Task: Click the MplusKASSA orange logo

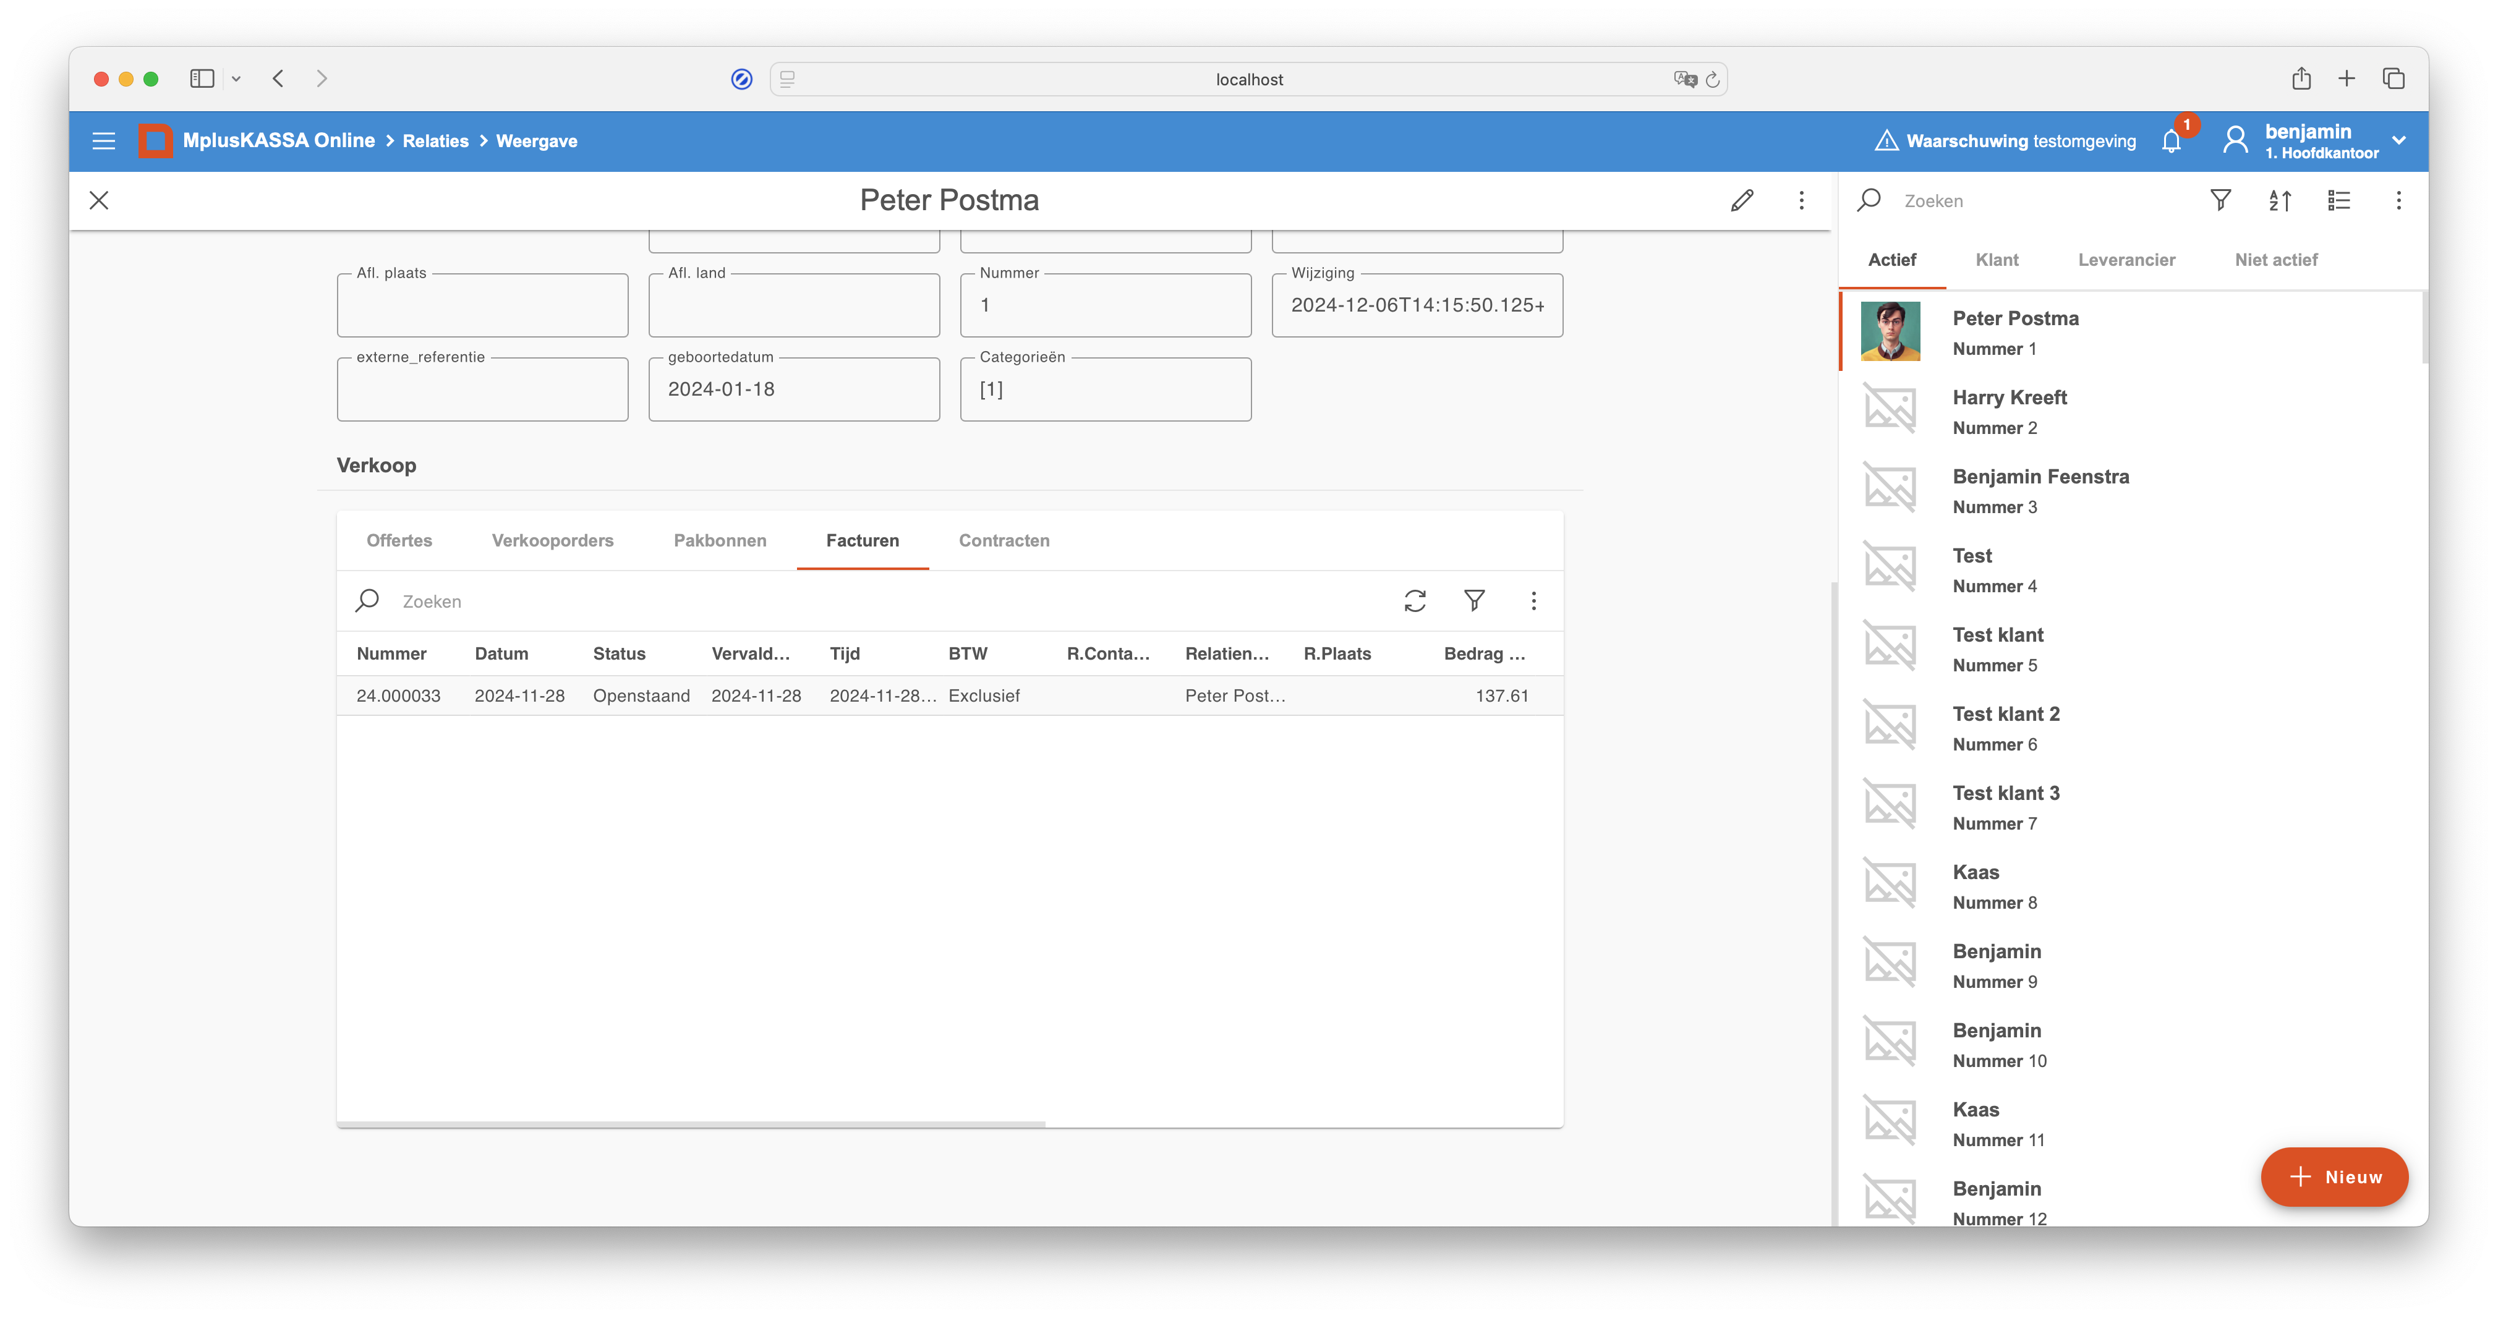Action: [155, 140]
